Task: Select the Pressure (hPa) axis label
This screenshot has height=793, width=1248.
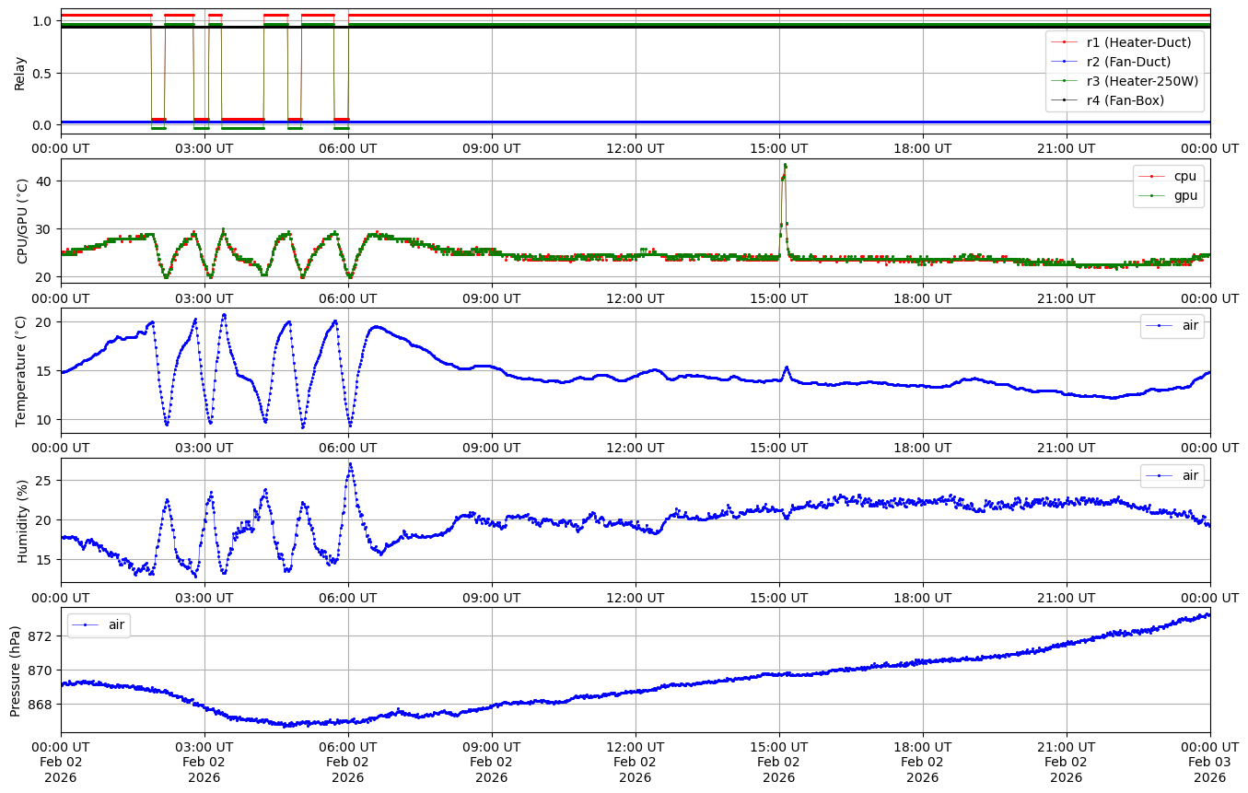Action: pos(16,670)
